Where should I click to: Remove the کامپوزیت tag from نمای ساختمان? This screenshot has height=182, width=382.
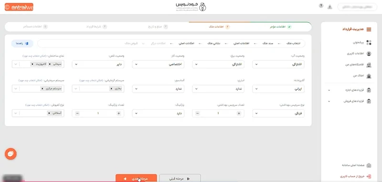point(32,64)
